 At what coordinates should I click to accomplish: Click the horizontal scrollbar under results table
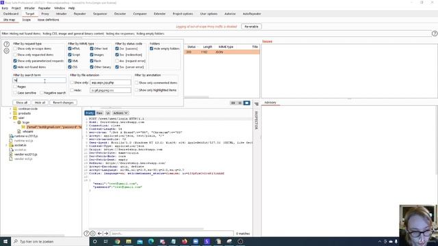pyautogui.click(x=196, y=97)
